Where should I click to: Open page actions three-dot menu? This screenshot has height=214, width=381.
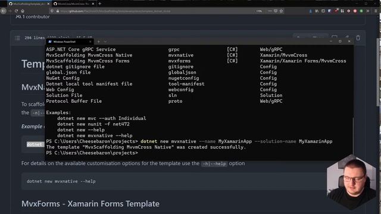click(270, 11)
